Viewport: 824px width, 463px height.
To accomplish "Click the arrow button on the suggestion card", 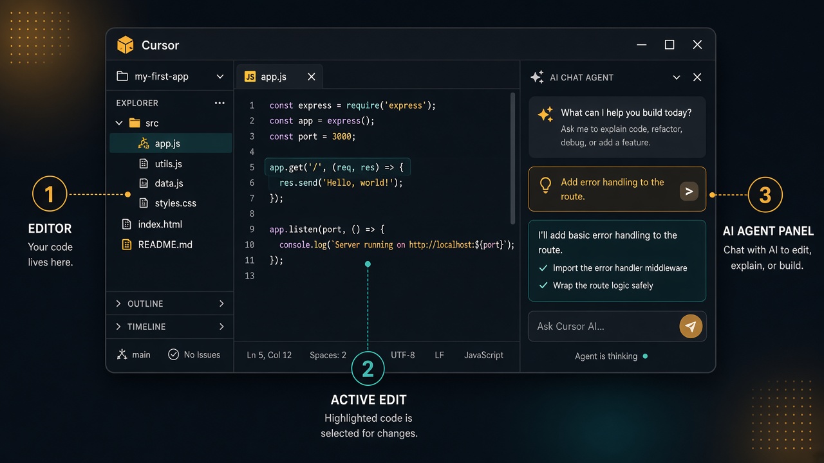I will (689, 191).
